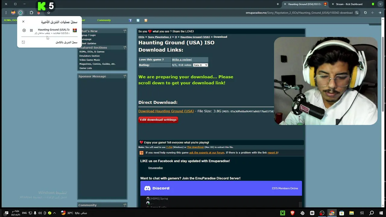
Task: Open volume speaker icon in tray
Action: (40, 213)
